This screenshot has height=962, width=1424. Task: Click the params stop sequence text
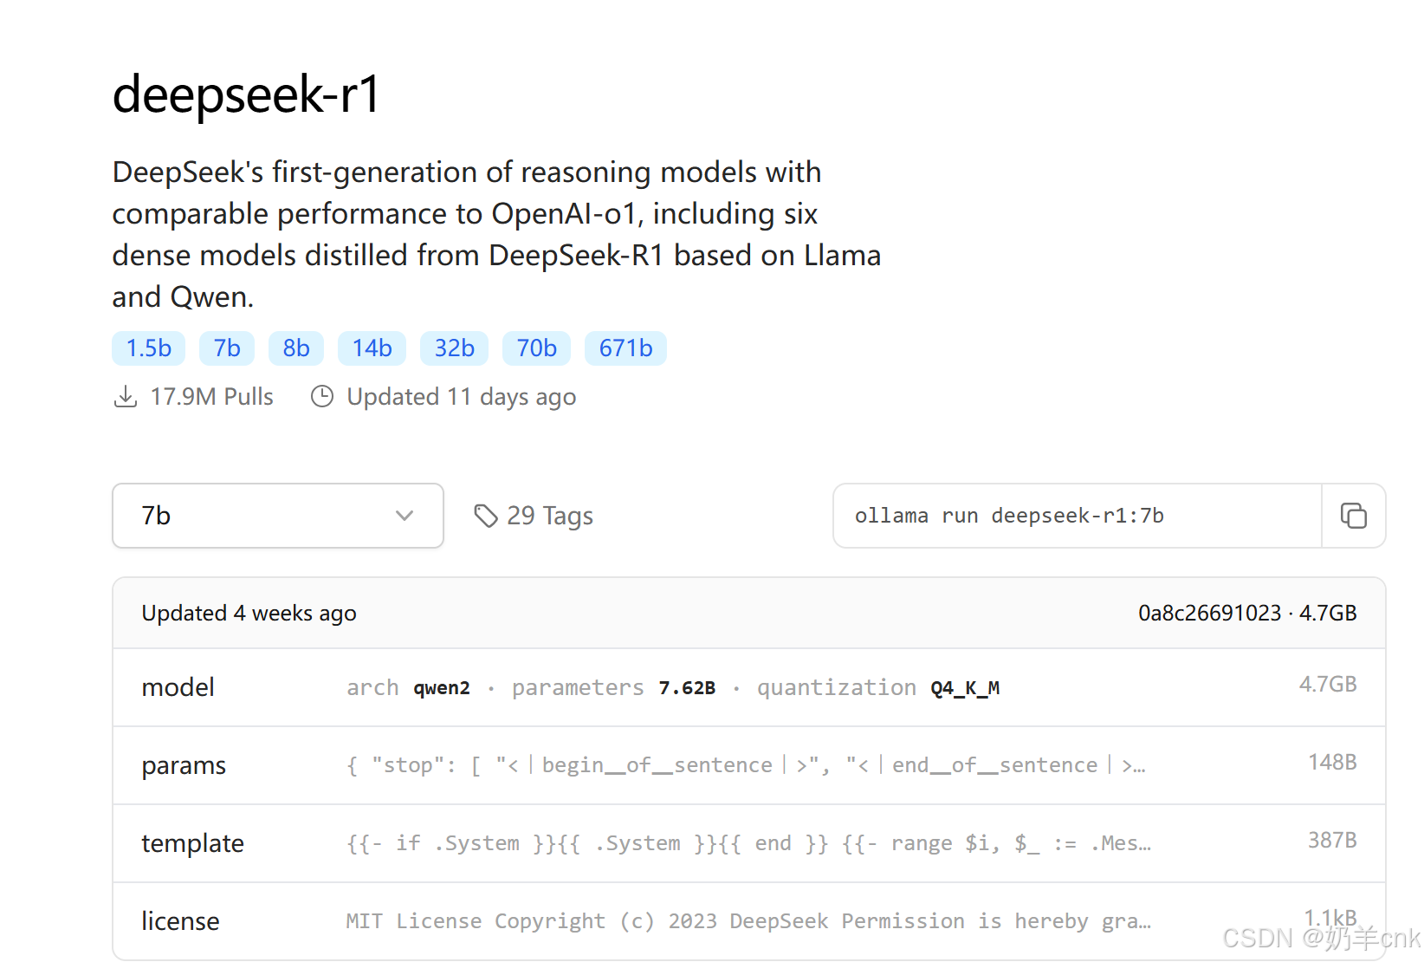pyautogui.click(x=746, y=765)
